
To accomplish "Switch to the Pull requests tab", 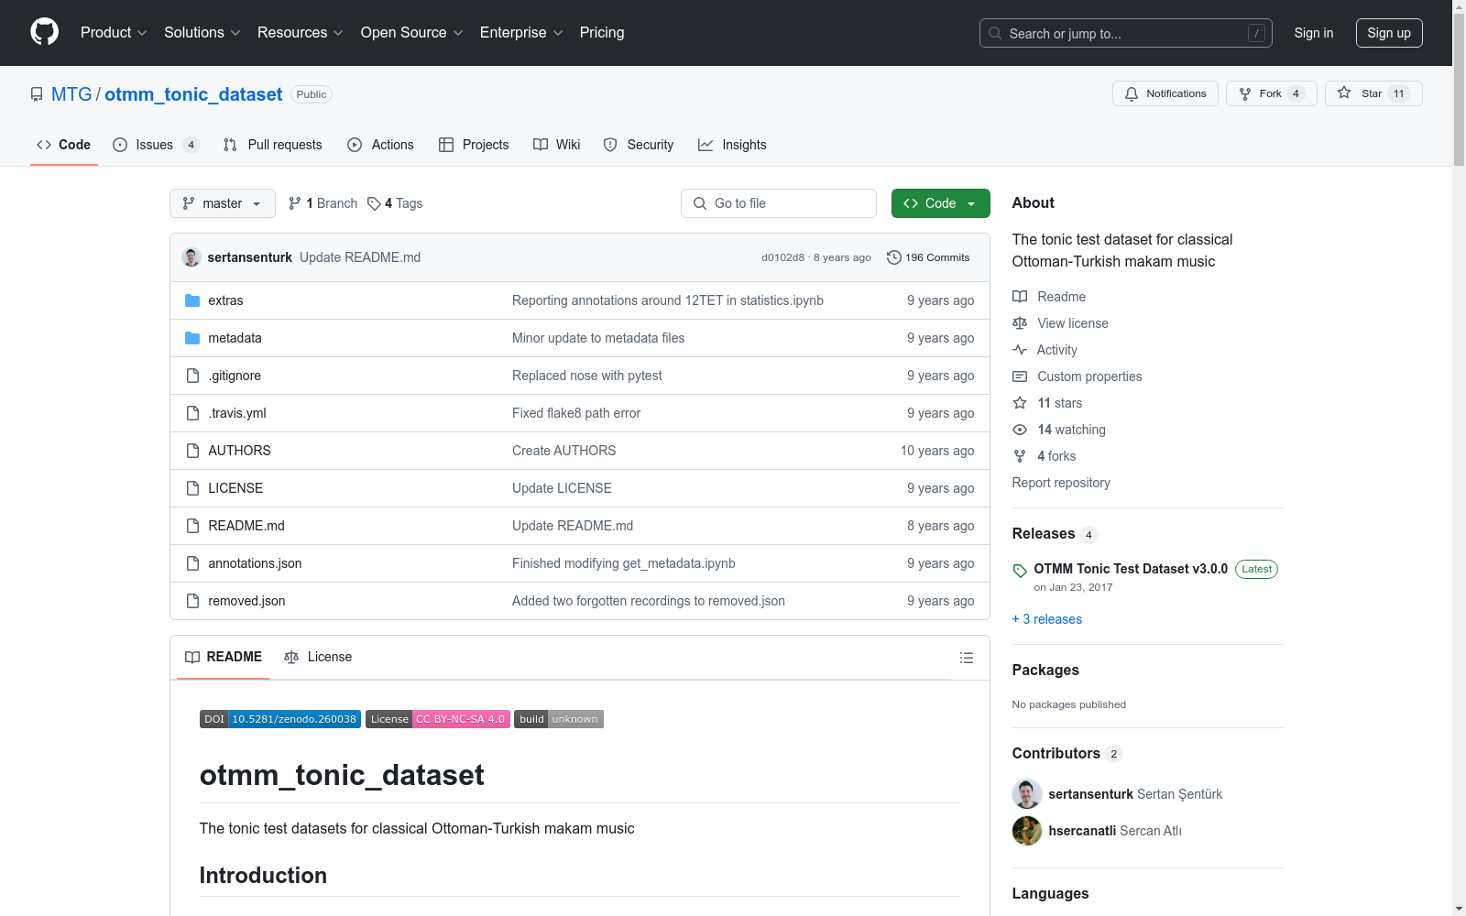I will pos(273,145).
